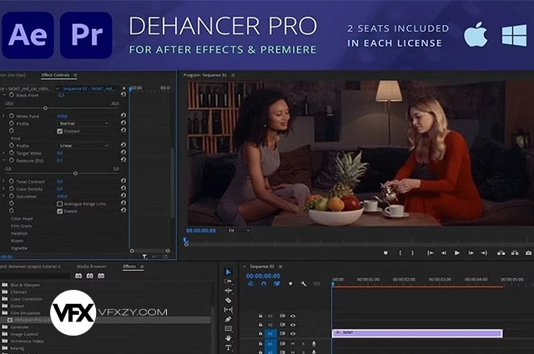
Task: Enable the Analogue Range Limiter checkbox
Action: (x=59, y=204)
